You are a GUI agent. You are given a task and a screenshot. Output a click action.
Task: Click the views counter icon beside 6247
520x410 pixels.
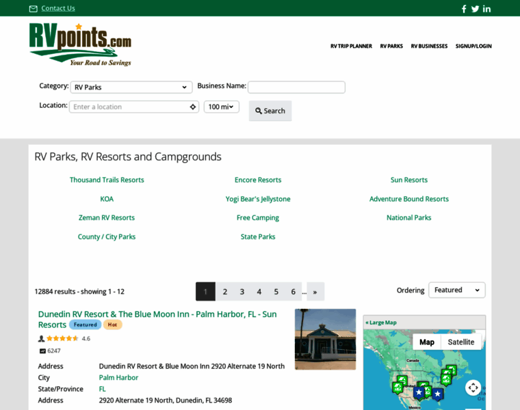(42, 351)
